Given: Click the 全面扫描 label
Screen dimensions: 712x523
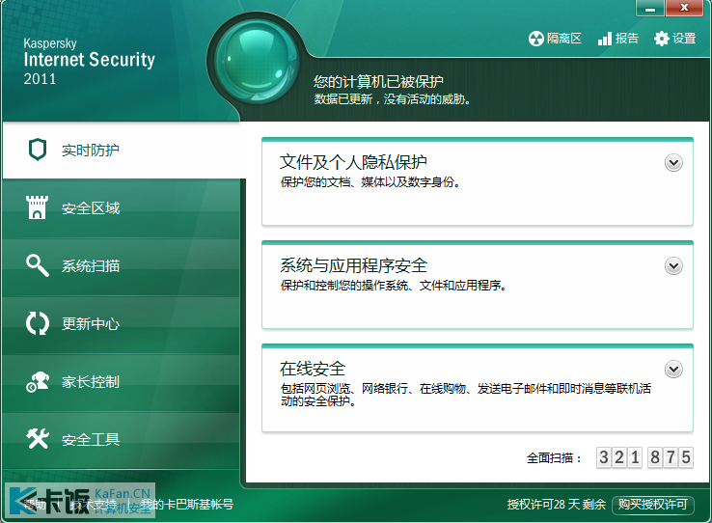Looking at the screenshot, I should click(x=554, y=458).
